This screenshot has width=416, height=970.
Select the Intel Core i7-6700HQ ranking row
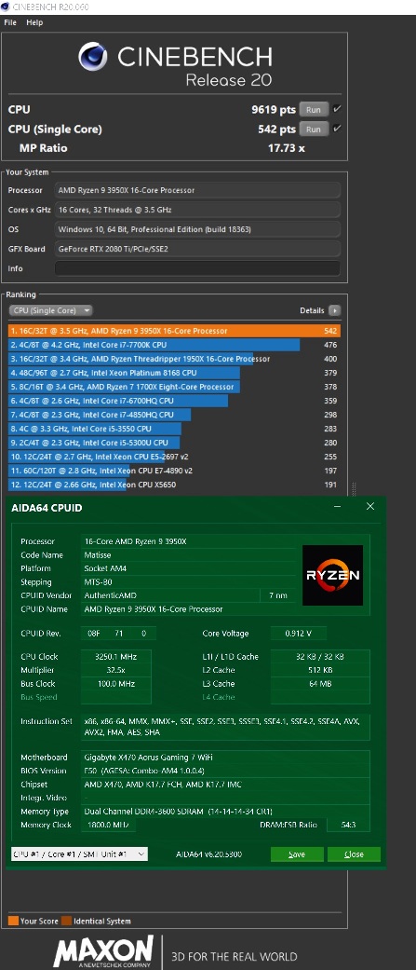pos(174,401)
